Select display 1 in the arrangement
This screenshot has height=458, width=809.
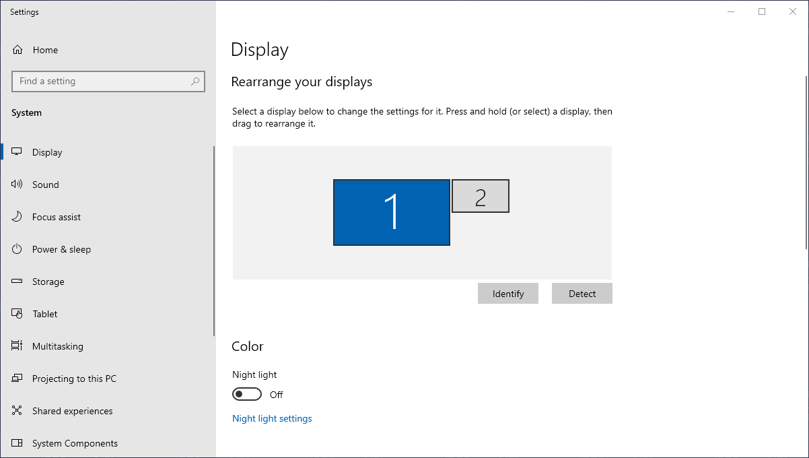tap(391, 212)
